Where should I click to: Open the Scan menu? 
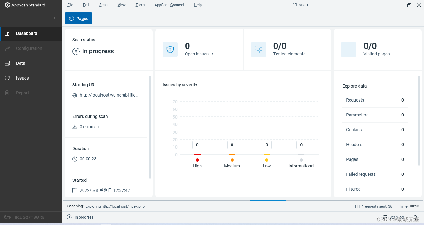[103, 5]
